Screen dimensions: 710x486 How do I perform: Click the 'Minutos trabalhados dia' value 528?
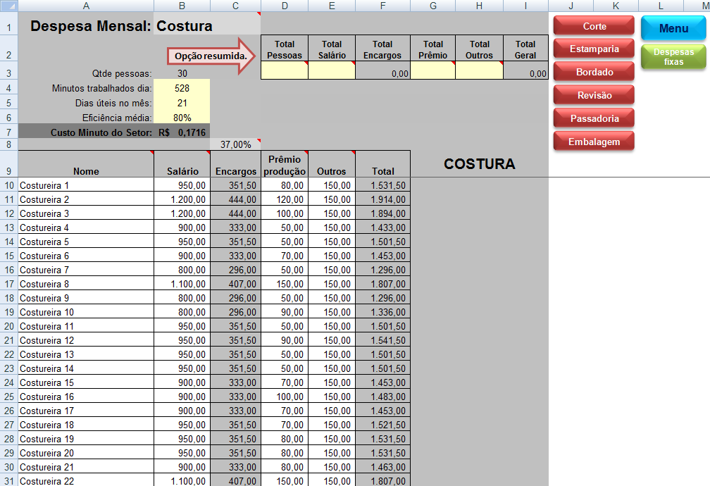(182, 88)
